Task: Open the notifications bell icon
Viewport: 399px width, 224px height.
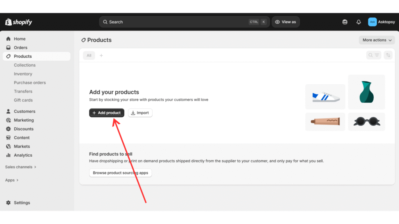Action: coord(358,22)
